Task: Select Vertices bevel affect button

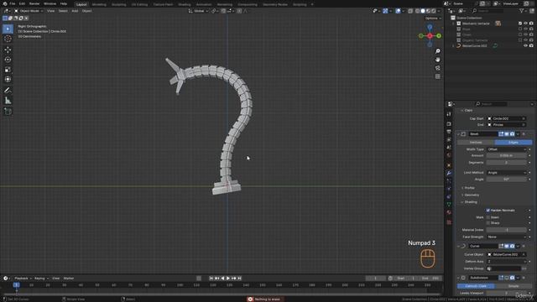Action: tap(476, 142)
